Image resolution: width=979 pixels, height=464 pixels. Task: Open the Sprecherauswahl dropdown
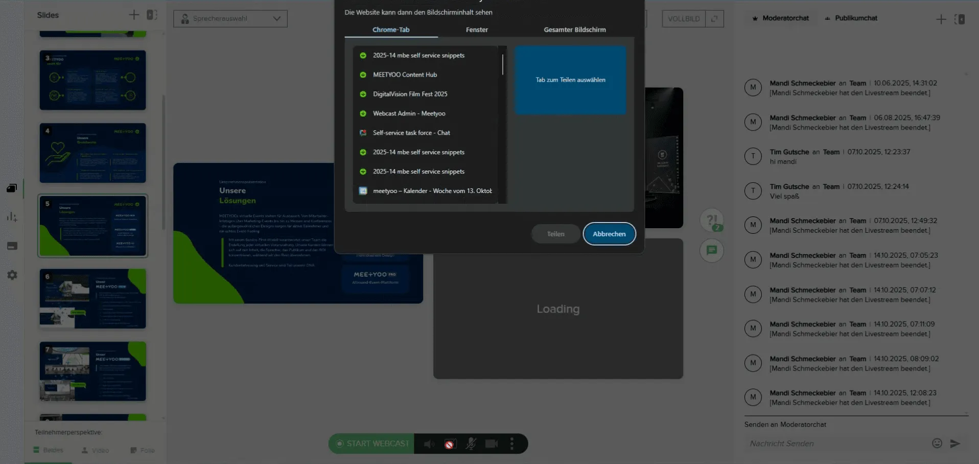click(230, 18)
